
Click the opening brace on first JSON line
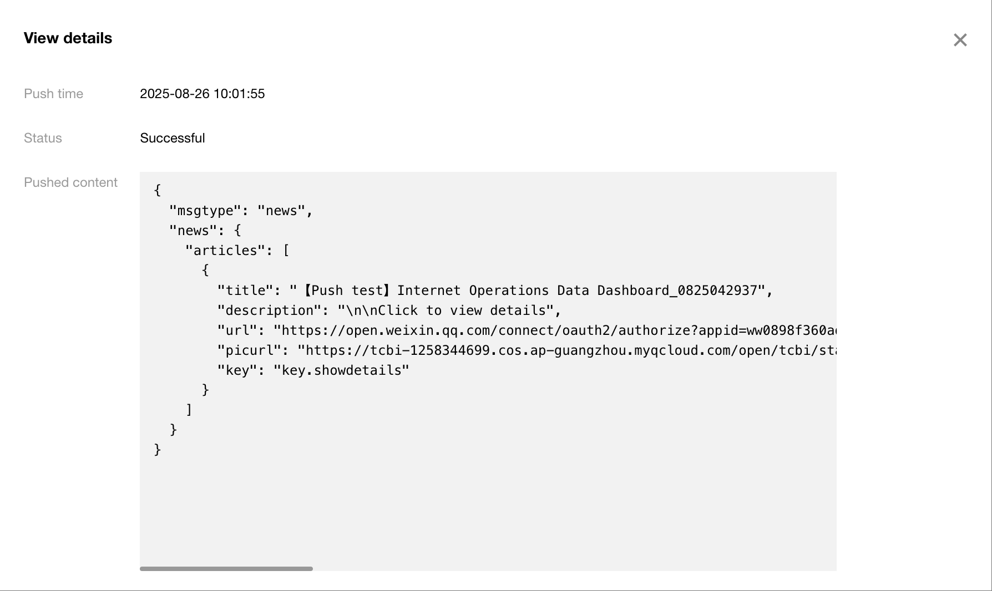pyautogui.click(x=158, y=191)
